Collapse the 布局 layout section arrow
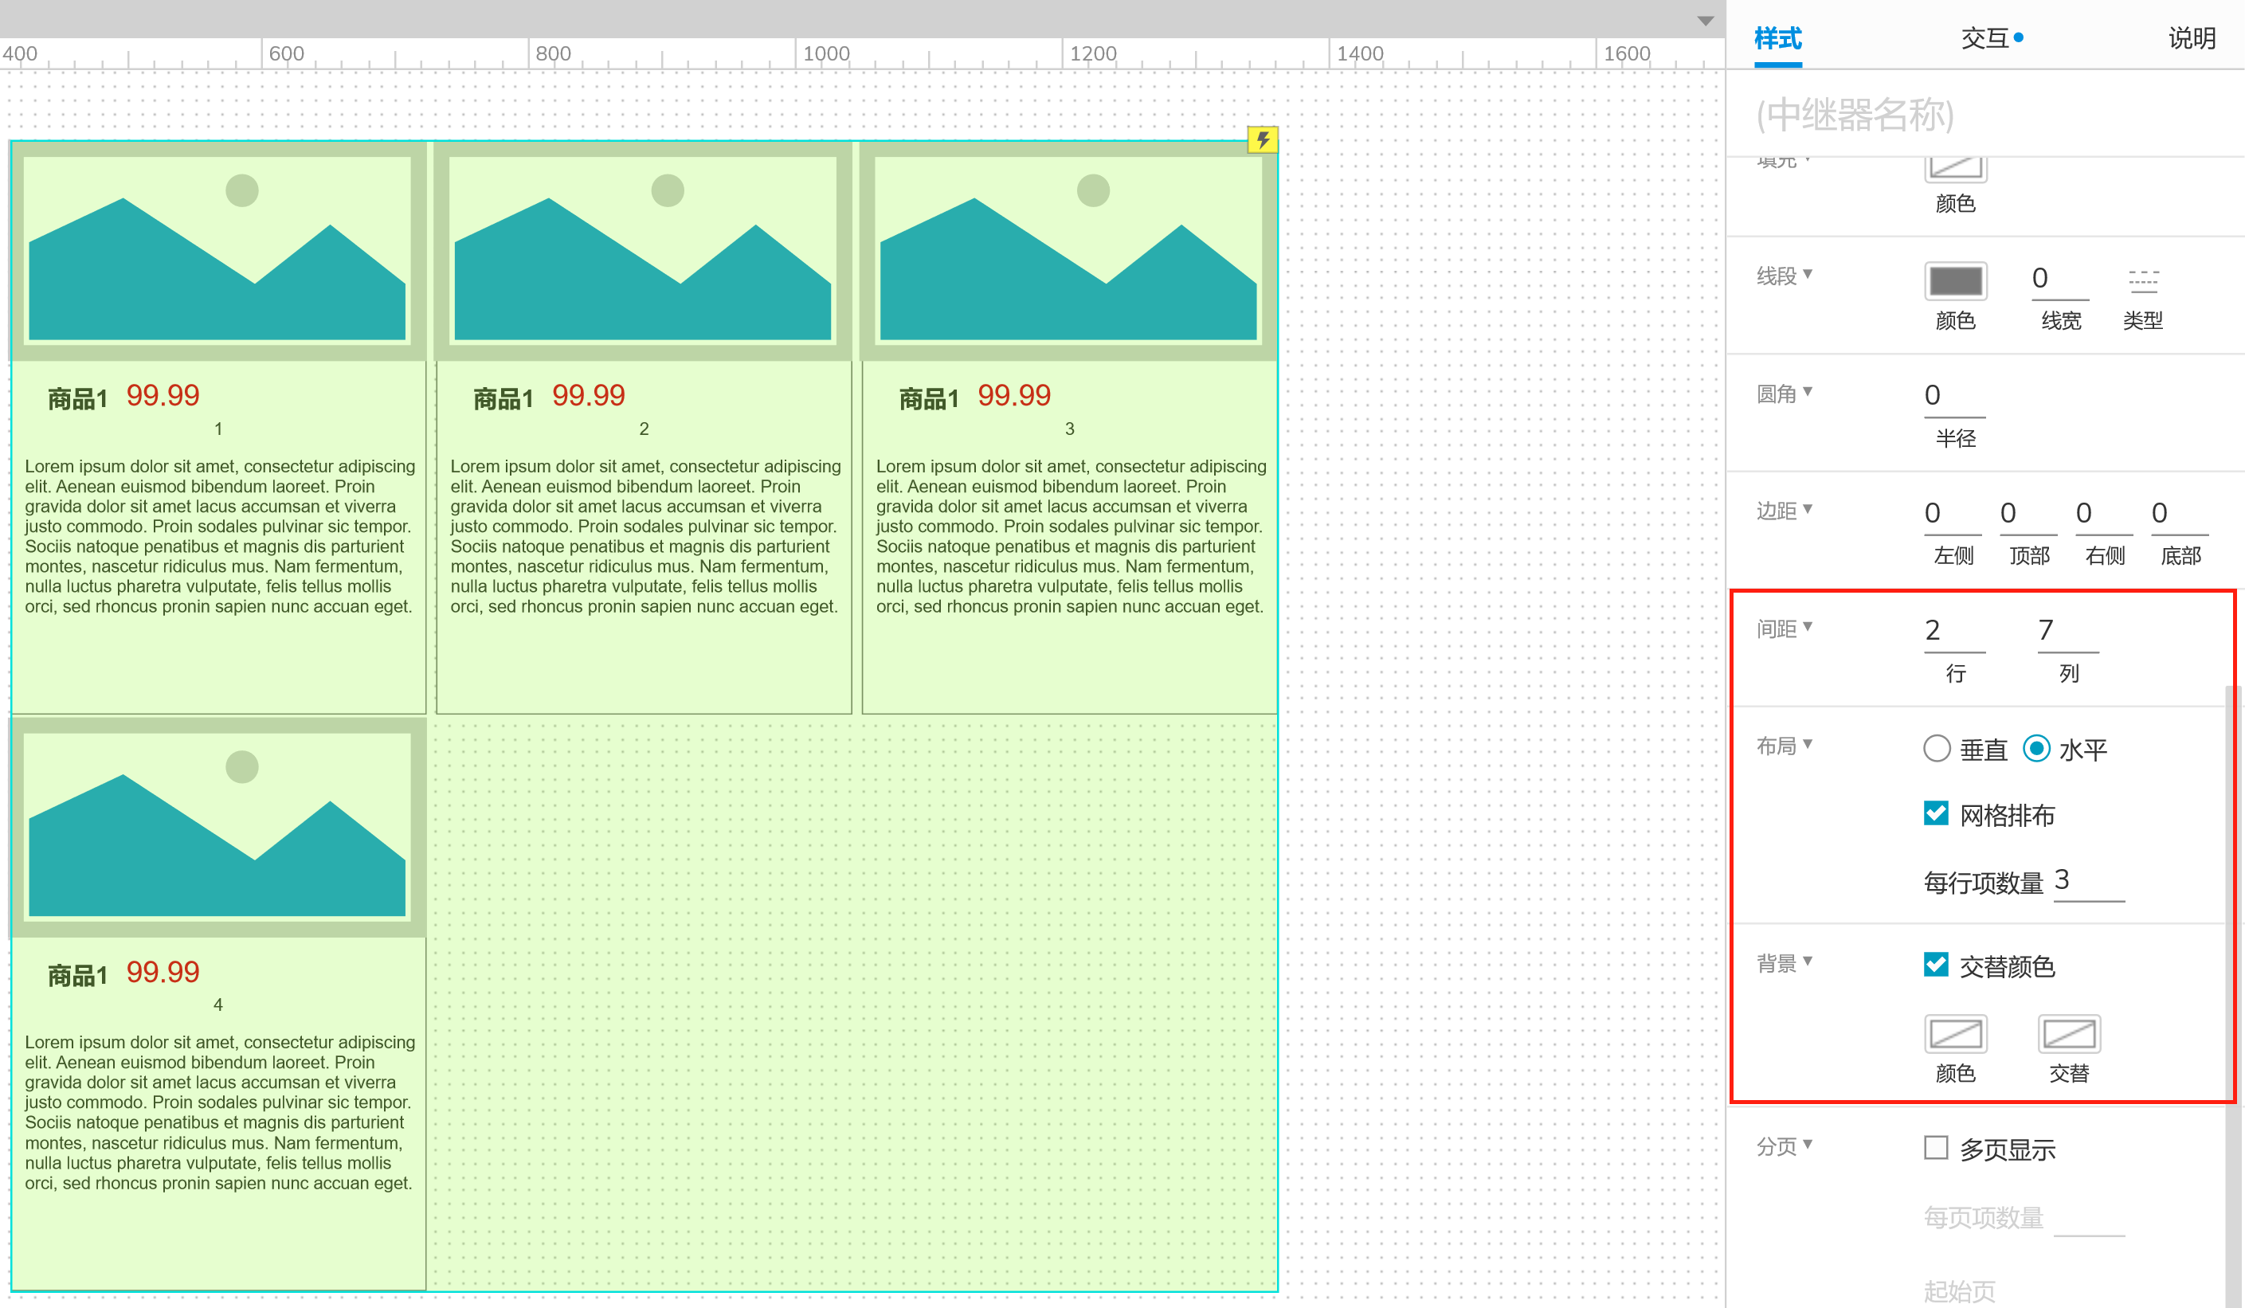 [x=1808, y=744]
